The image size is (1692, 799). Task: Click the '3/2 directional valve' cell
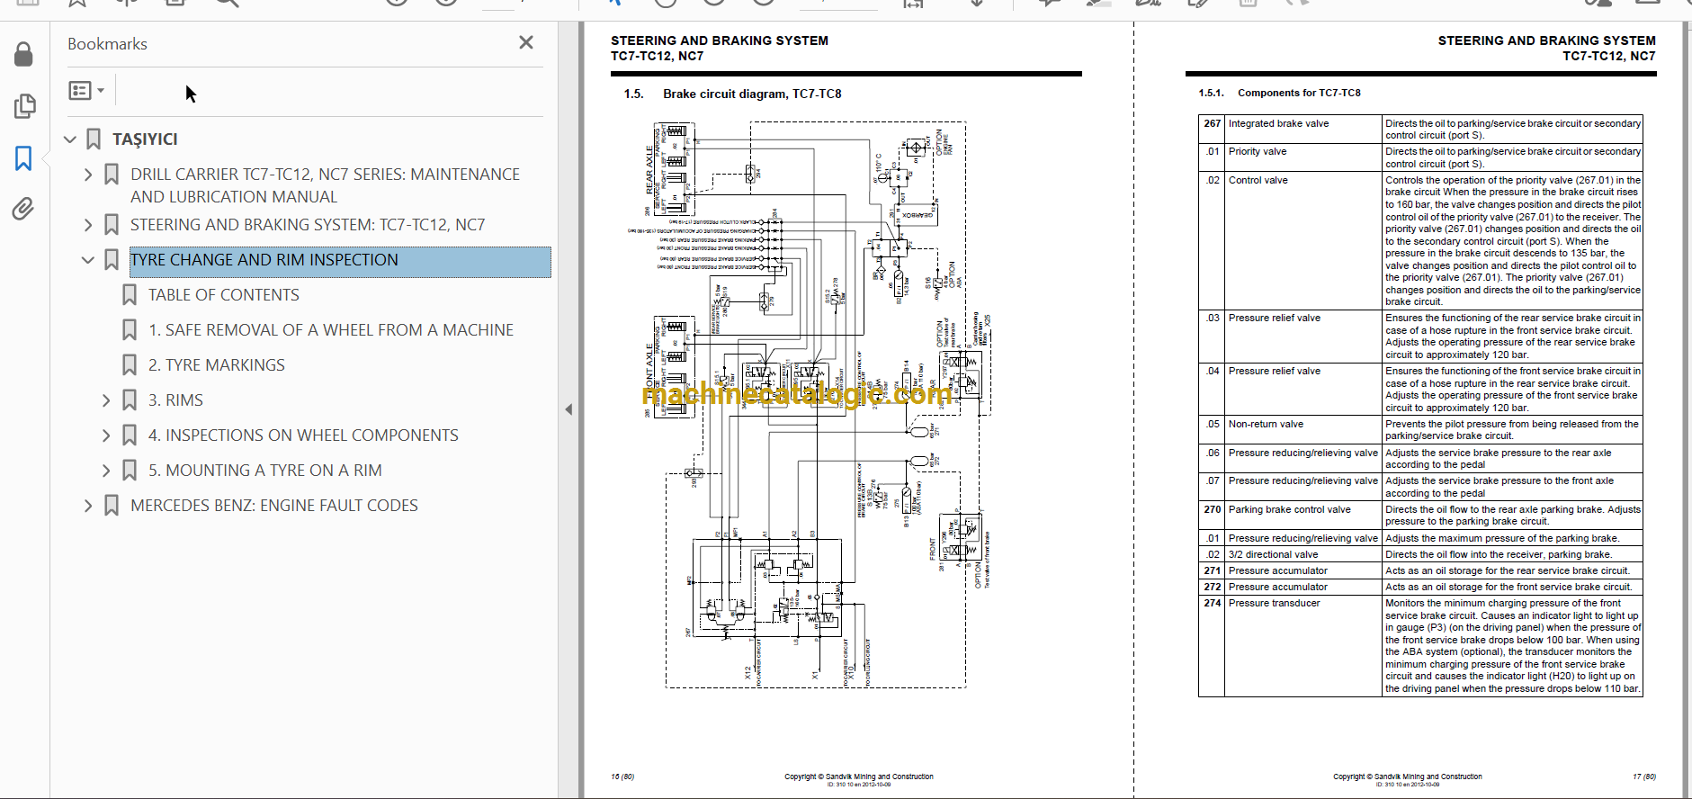(x=1303, y=555)
